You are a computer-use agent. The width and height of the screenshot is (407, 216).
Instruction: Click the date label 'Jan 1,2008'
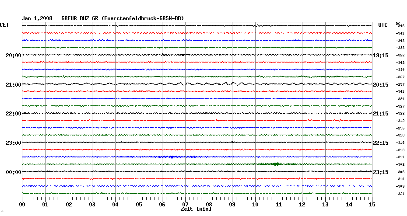click(37, 18)
